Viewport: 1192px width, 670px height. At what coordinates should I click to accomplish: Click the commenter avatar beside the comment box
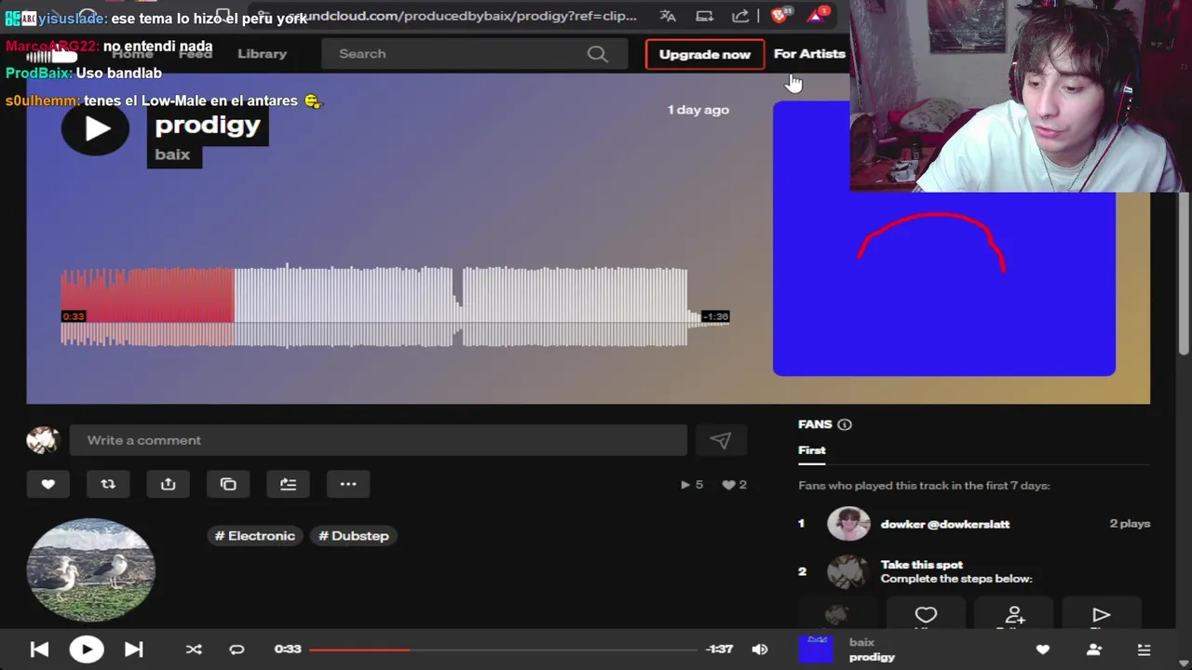click(43, 440)
